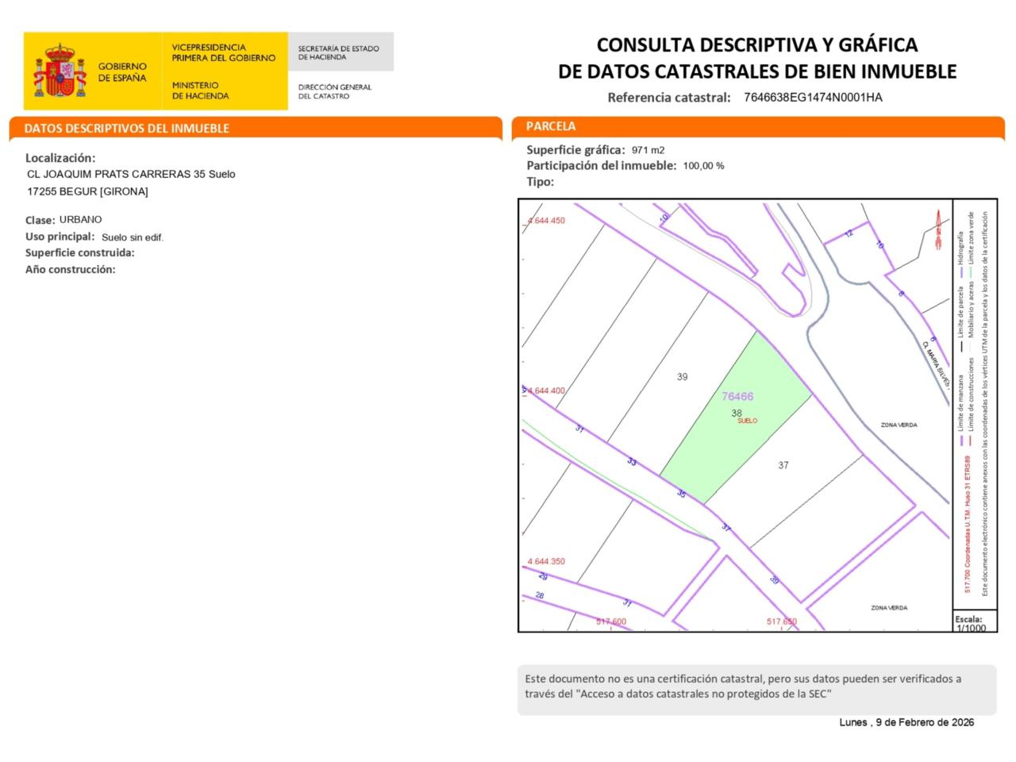Screen dimensions: 1016x762
Task: Click the Gobierno de España logo text
Action: (122, 72)
